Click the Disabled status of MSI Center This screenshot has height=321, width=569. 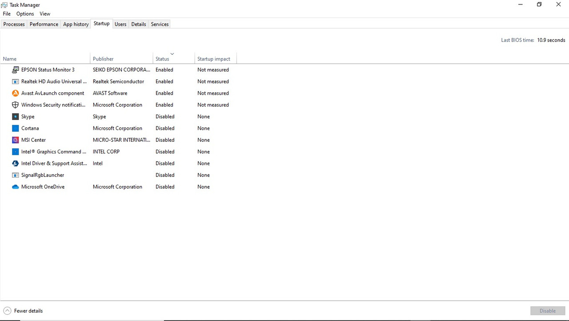(165, 140)
